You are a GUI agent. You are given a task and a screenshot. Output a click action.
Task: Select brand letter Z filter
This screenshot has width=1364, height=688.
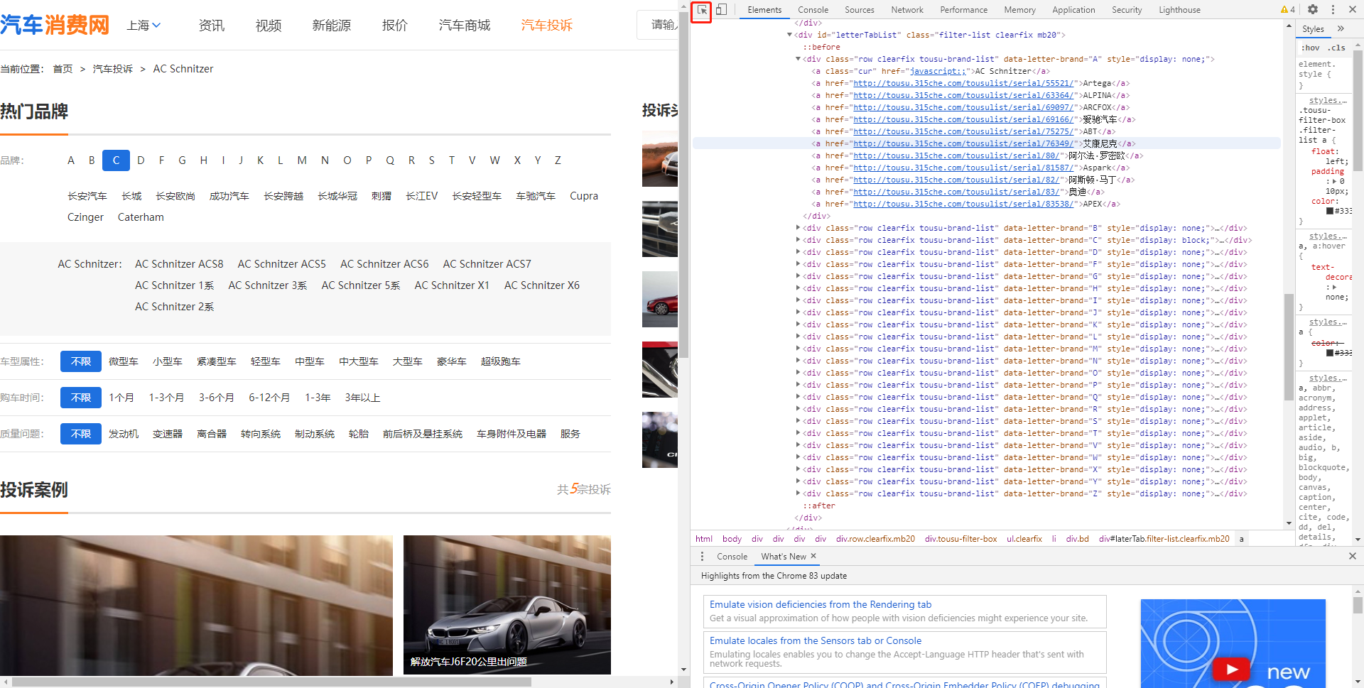(x=558, y=160)
